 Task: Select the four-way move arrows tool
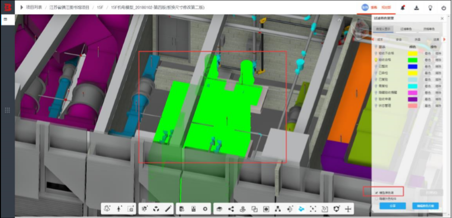point(348,209)
